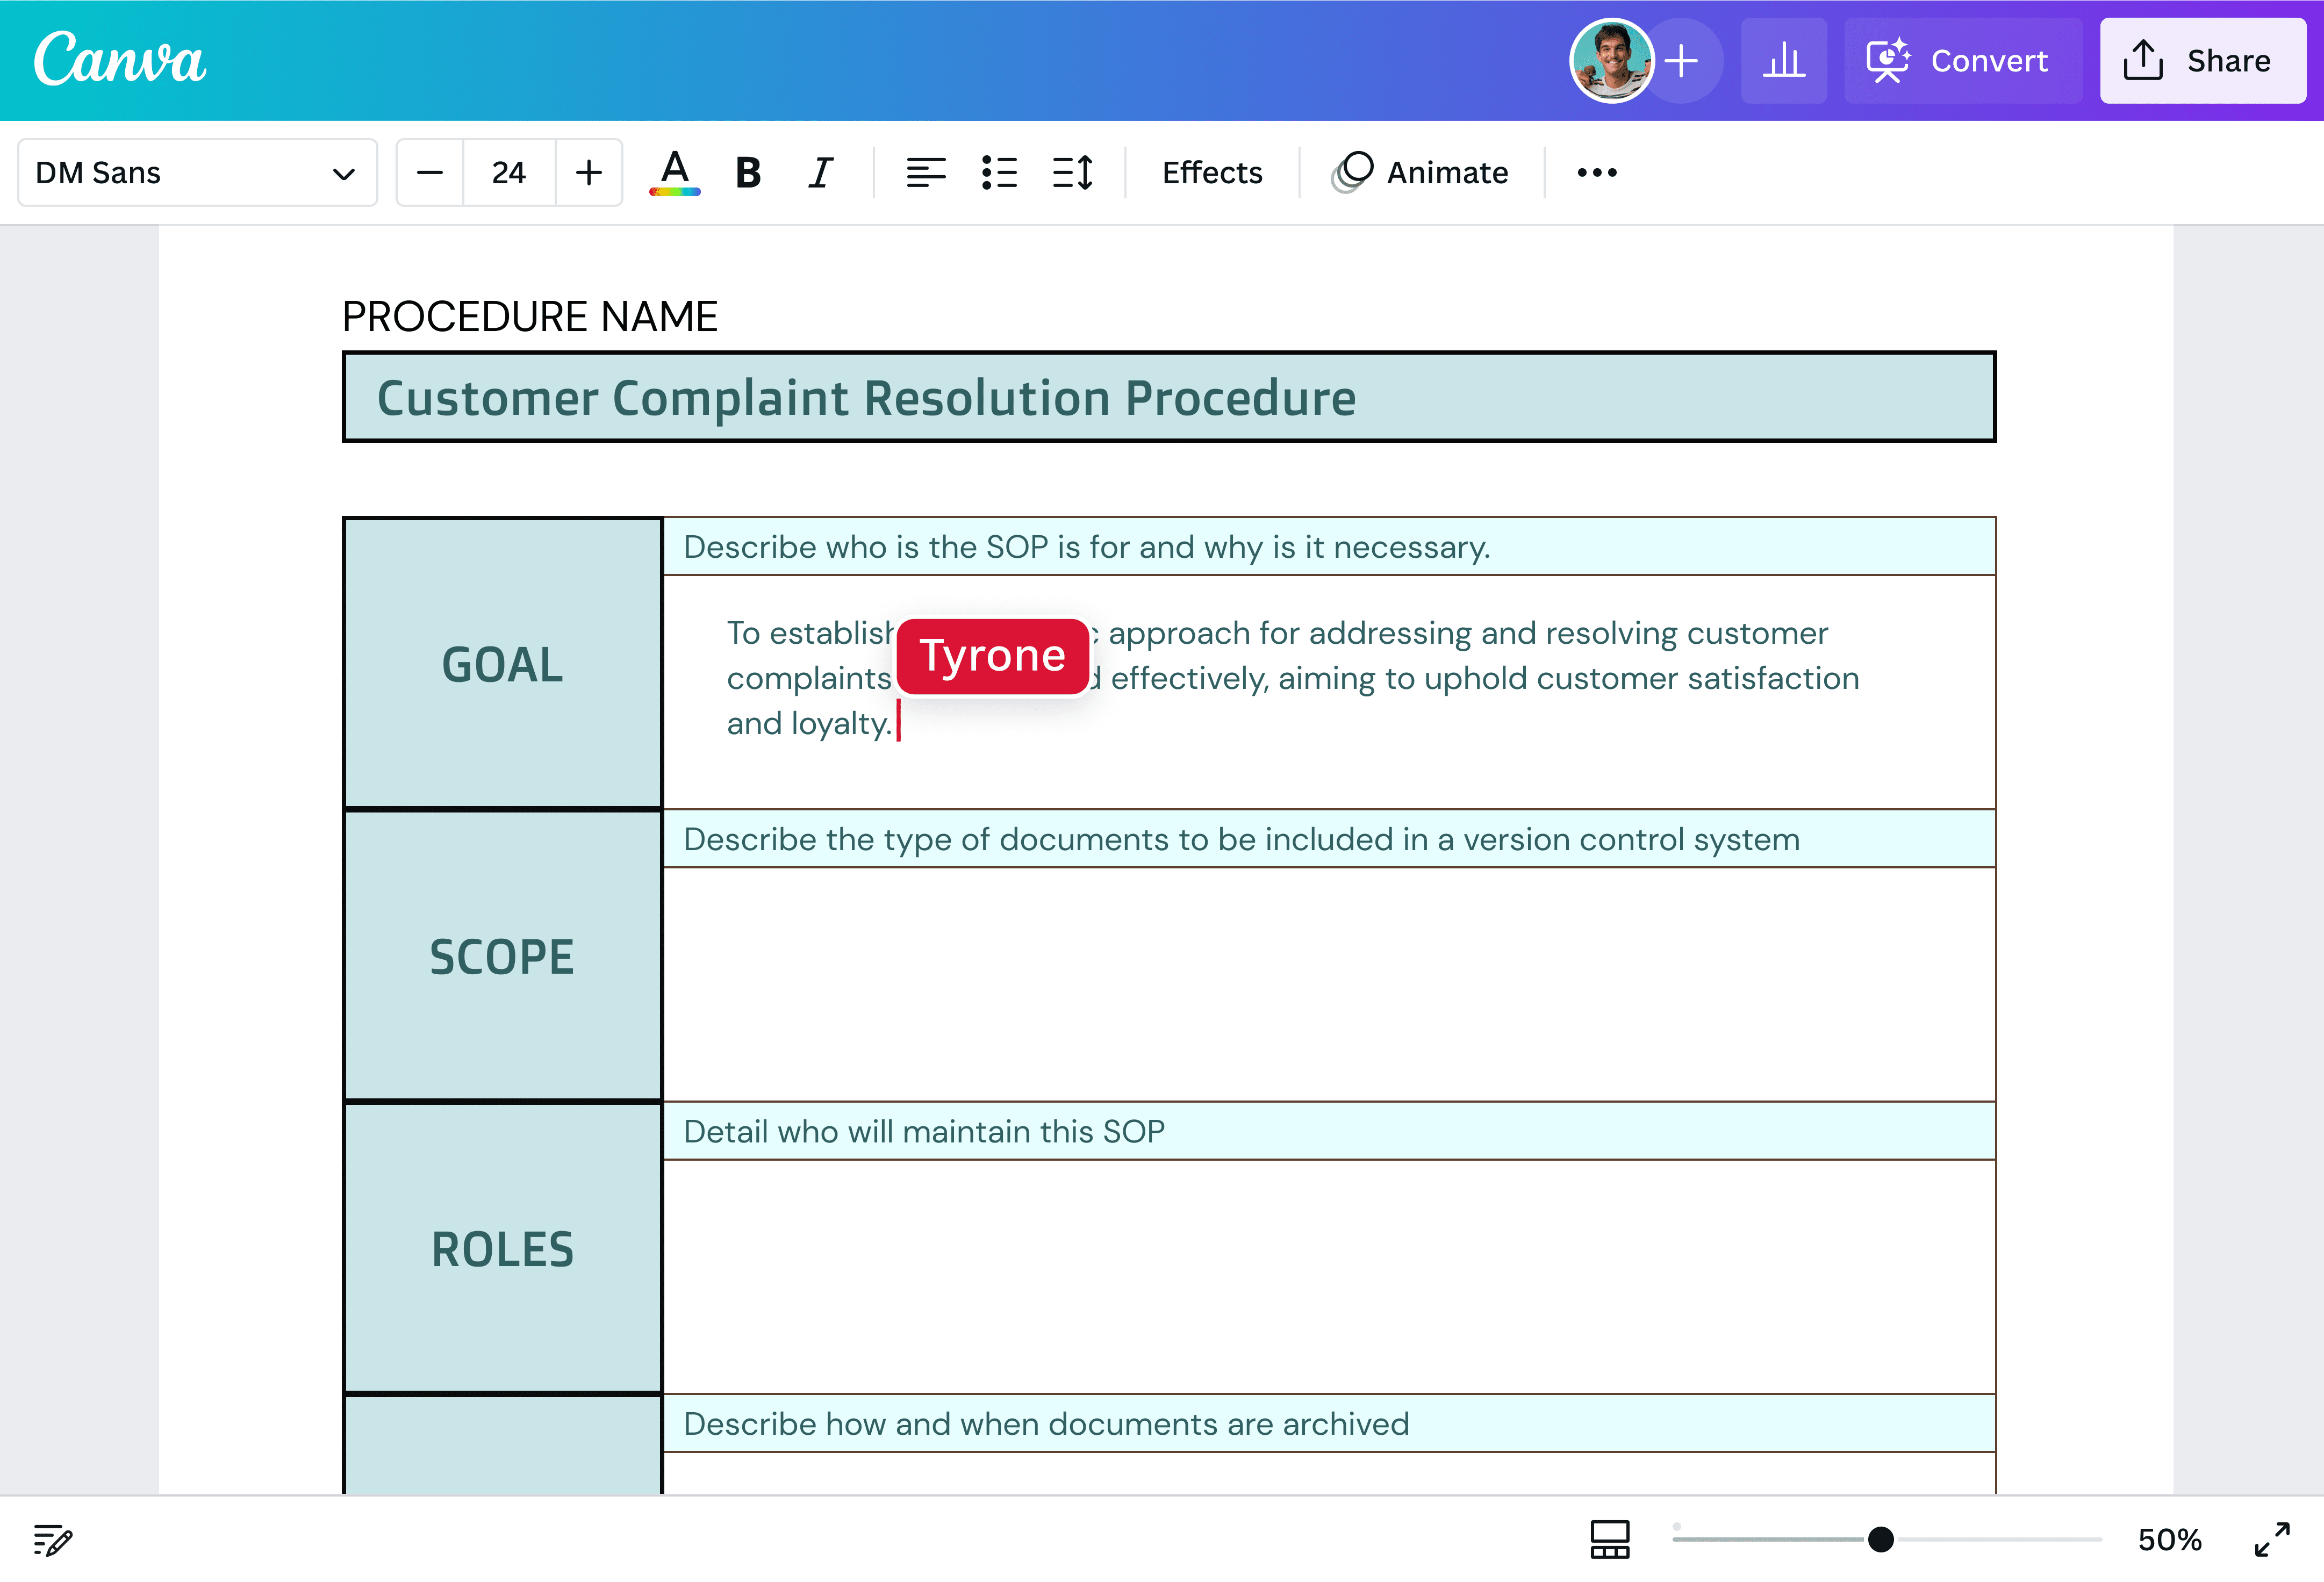Viewport: 2324px width, 1582px height.
Task: Switch to grid view at bottom
Action: pos(1610,1540)
